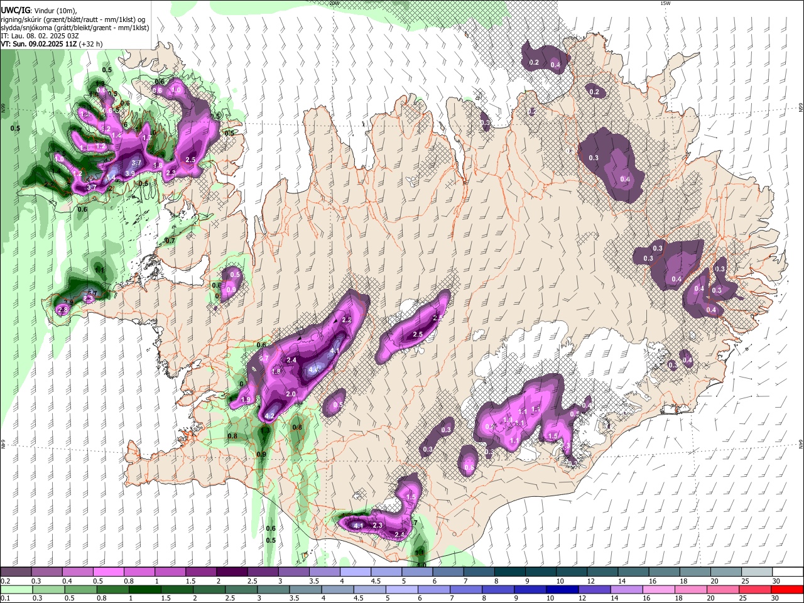
Task: Click the light lavender 4–4.5 snow swatch
Action: pyautogui.click(x=355, y=572)
